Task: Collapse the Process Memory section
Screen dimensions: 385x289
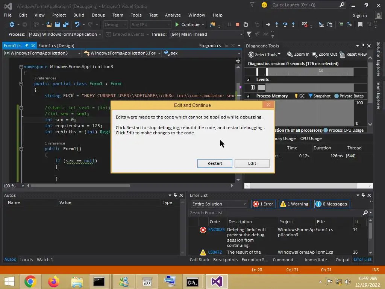Action: coord(248,96)
